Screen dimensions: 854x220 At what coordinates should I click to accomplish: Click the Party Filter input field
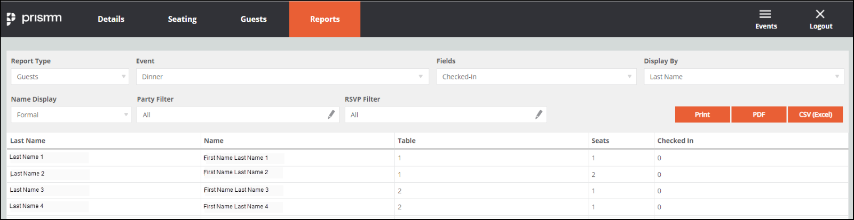(x=238, y=115)
